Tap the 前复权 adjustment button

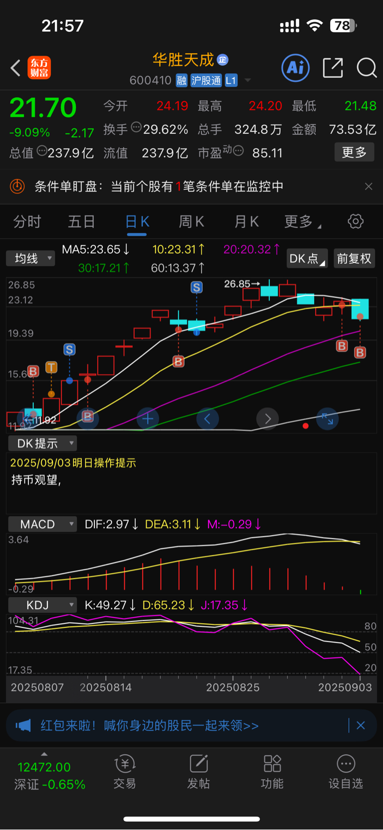[x=354, y=258]
